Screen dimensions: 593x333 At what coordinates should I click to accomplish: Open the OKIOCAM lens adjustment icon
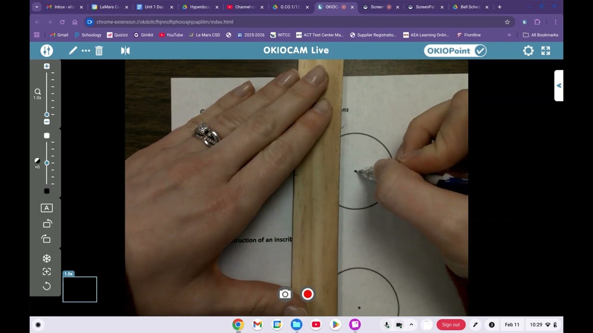click(x=47, y=50)
